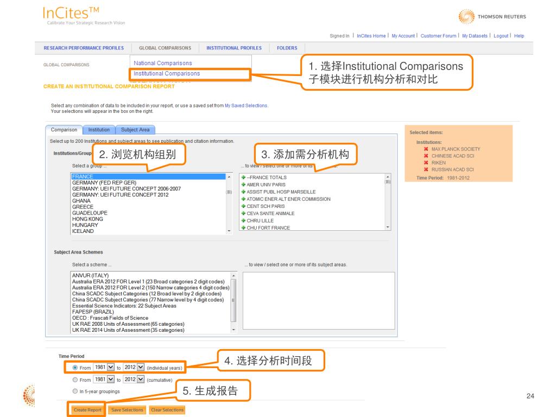
Task: Go to InCites Home link
Action: tap(371, 36)
